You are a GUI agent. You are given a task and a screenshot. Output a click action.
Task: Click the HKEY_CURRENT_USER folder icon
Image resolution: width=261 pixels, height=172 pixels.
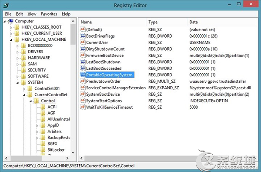(x=17, y=33)
